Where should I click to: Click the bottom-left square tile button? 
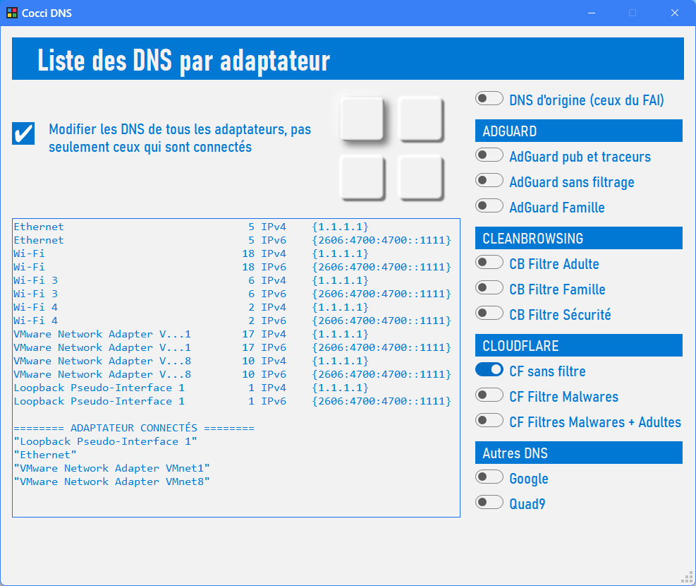[x=362, y=177]
